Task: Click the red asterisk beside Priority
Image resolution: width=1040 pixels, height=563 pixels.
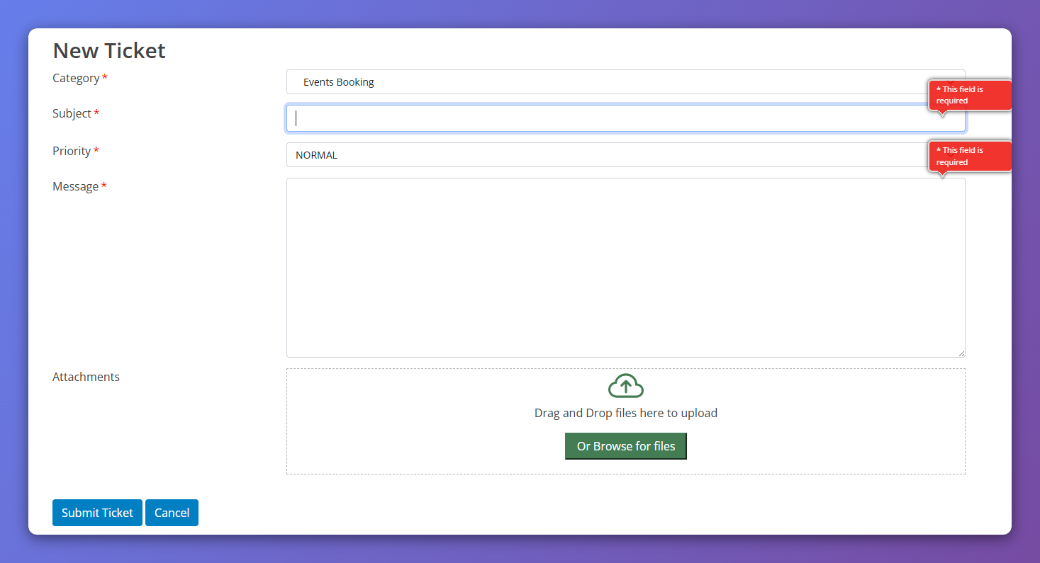Action: point(96,150)
